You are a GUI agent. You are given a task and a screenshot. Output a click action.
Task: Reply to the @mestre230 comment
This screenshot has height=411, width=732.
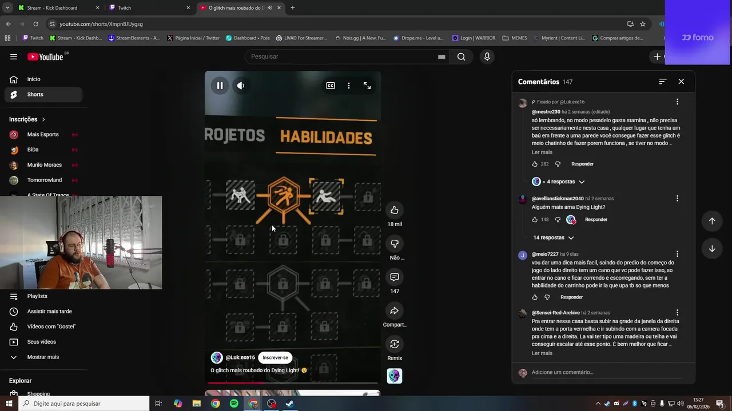point(582,164)
